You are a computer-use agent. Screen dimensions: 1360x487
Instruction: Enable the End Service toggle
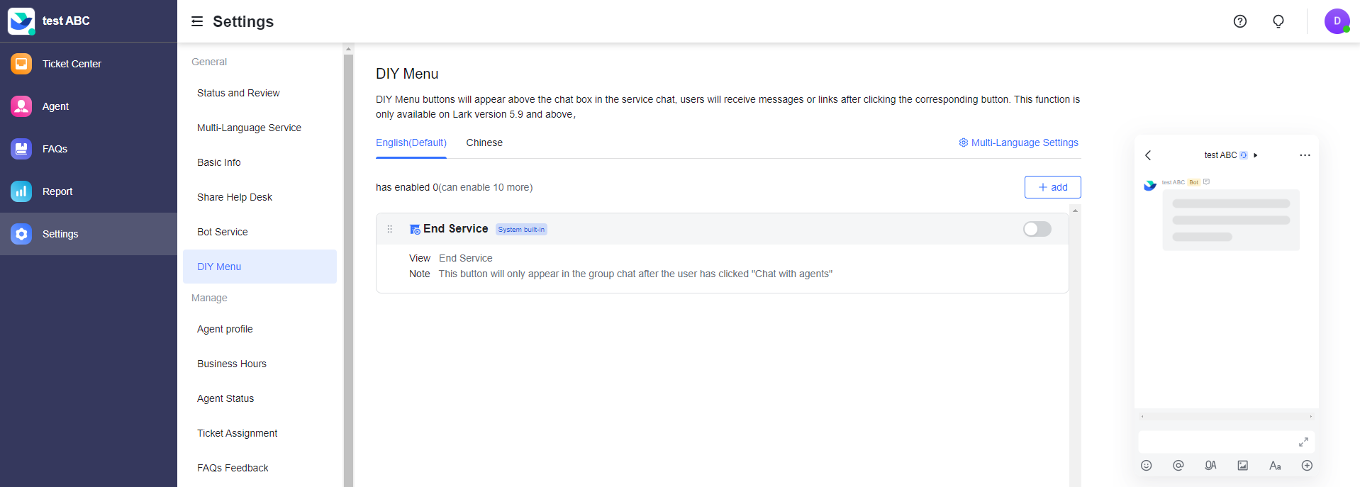[1037, 229]
